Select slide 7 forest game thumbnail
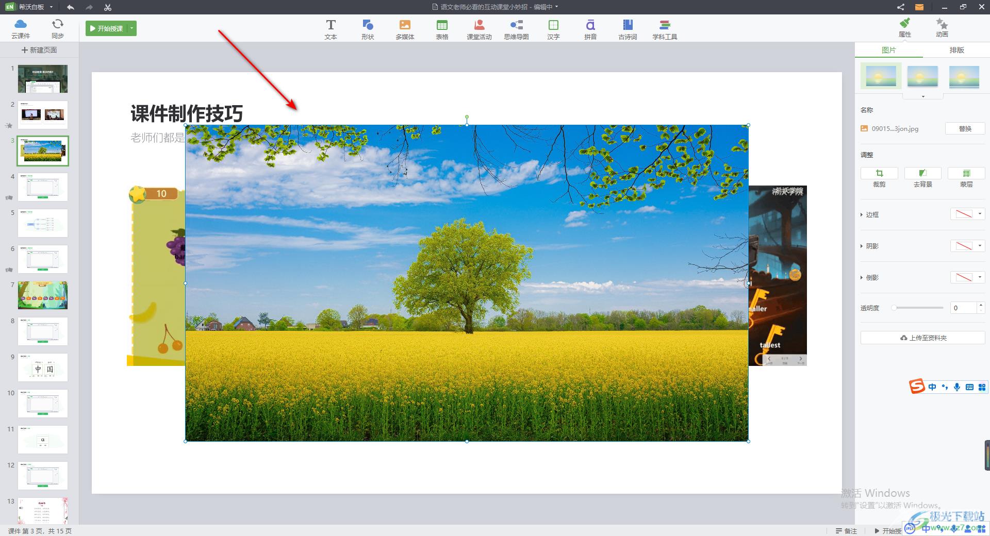The image size is (990, 536). pos(43,295)
